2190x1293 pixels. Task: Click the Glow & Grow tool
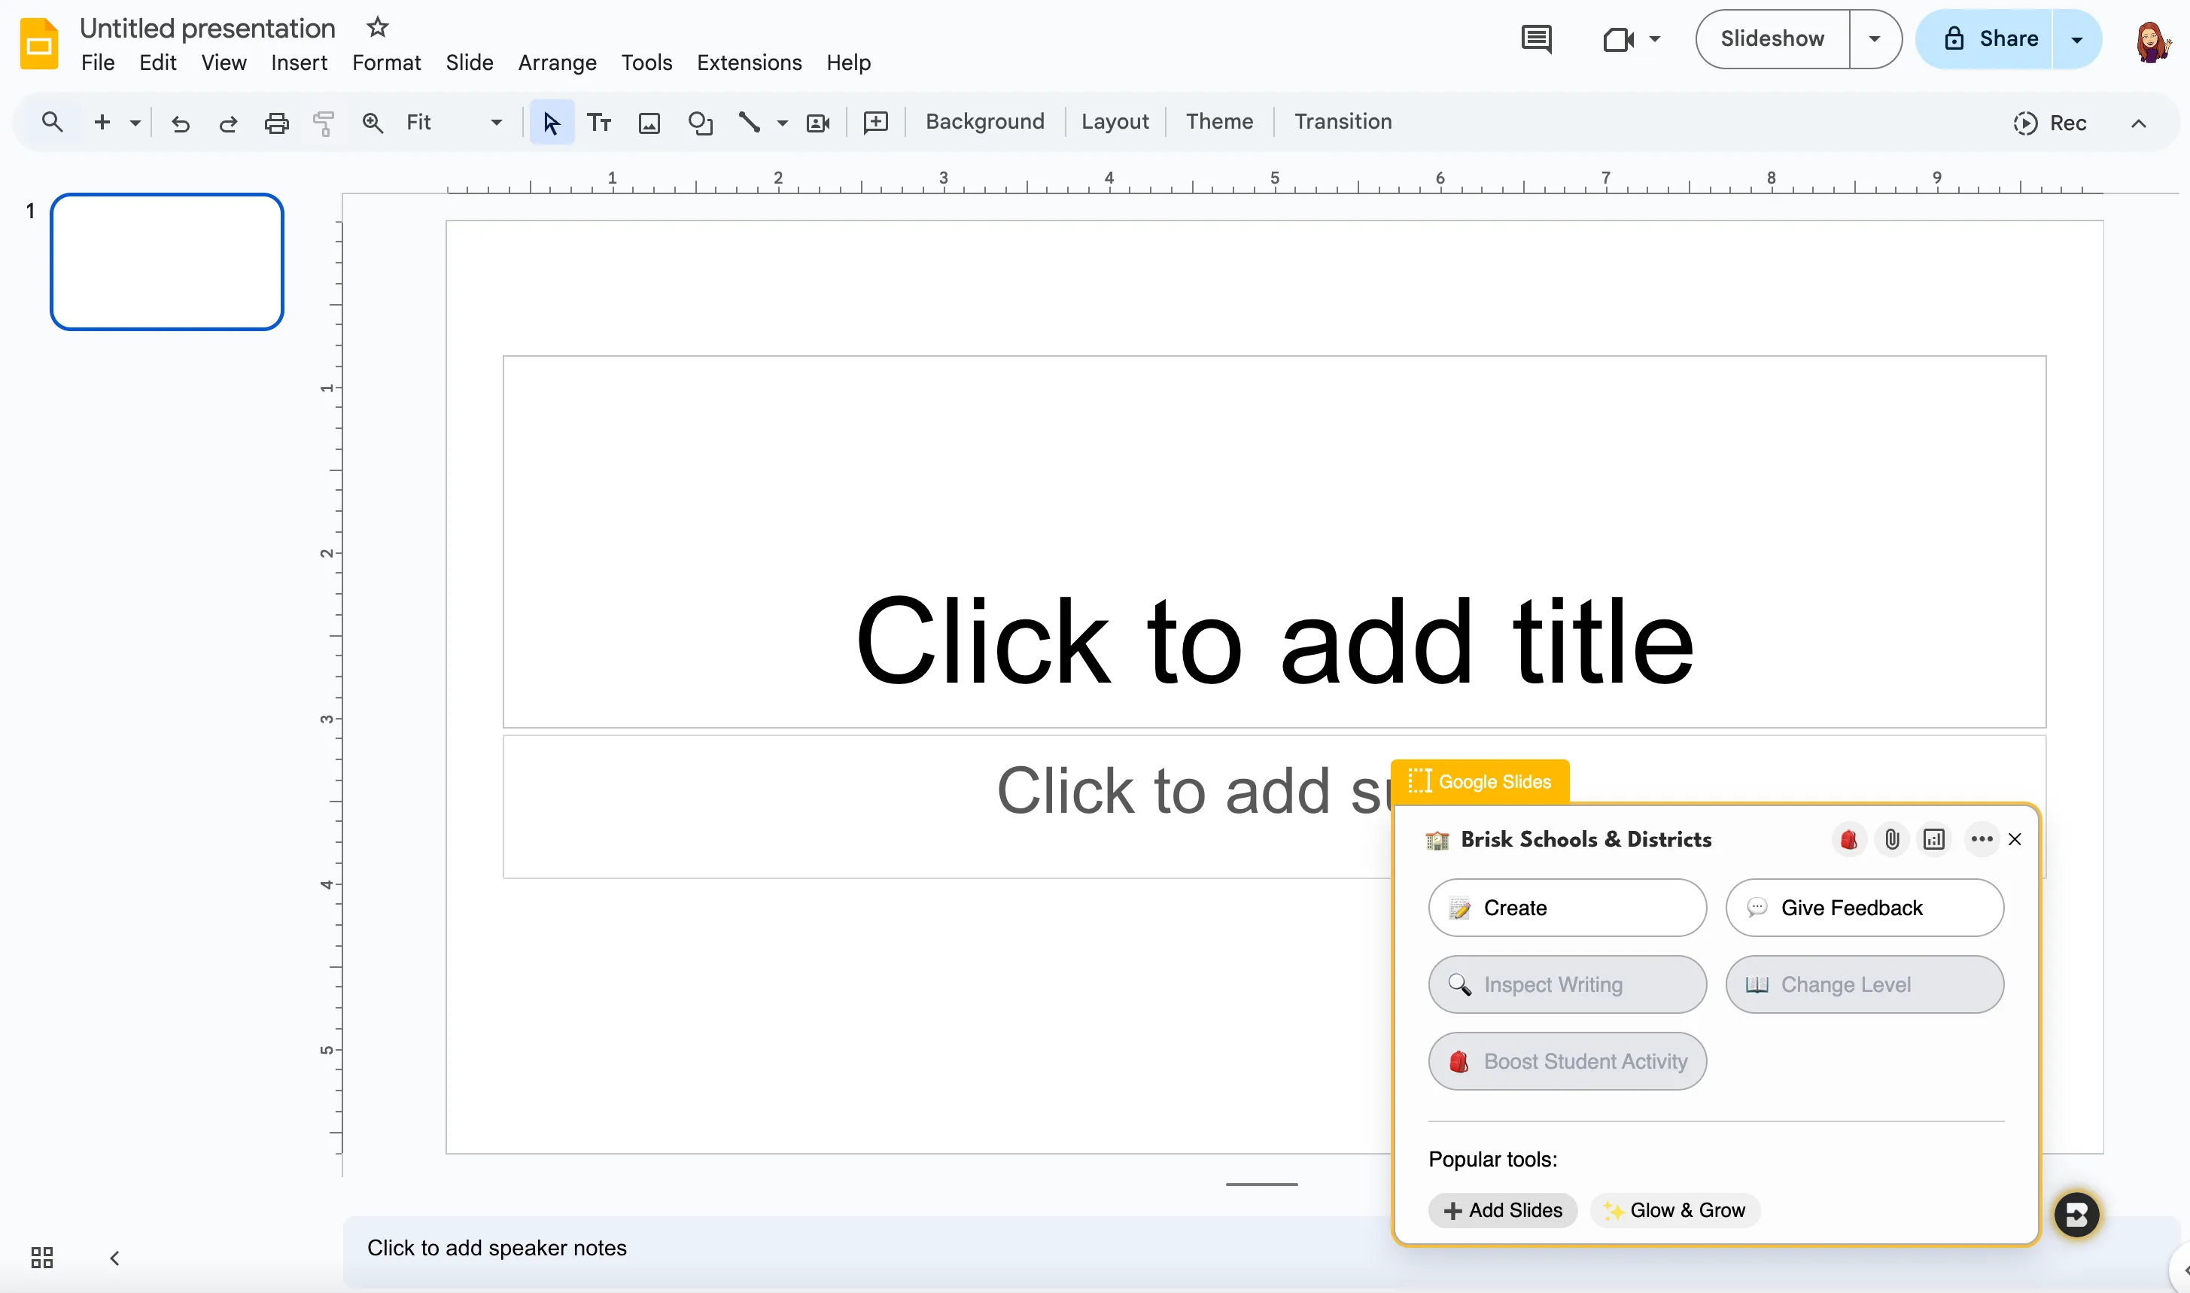point(1675,1210)
